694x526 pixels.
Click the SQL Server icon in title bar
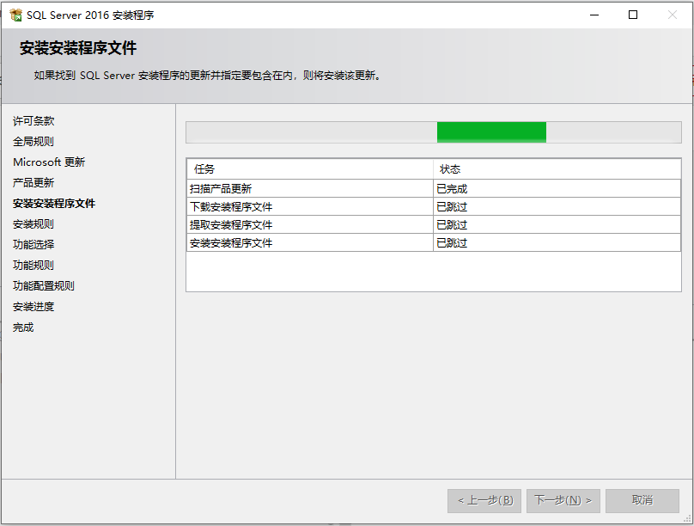pyautogui.click(x=14, y=15)
